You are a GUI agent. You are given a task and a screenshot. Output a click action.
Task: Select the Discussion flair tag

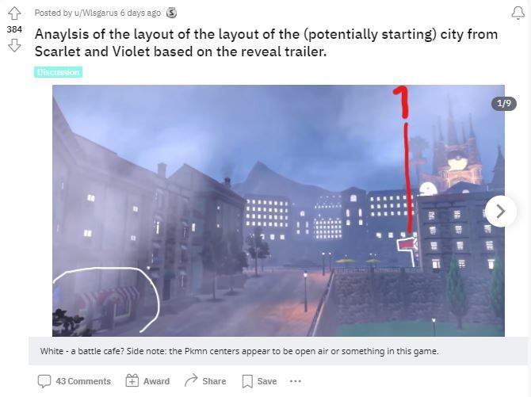pyautogui.click(x=58, y=72)
